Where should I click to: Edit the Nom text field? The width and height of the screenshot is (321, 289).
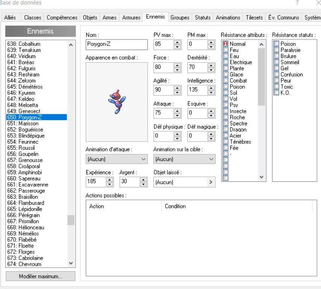click(117, 44)
